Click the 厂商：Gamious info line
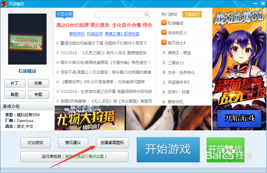 click(x=19, y=121)
